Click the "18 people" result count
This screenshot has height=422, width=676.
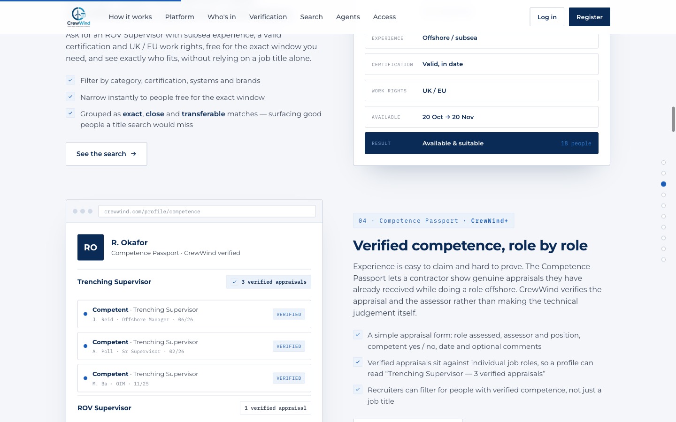[576, 143]
